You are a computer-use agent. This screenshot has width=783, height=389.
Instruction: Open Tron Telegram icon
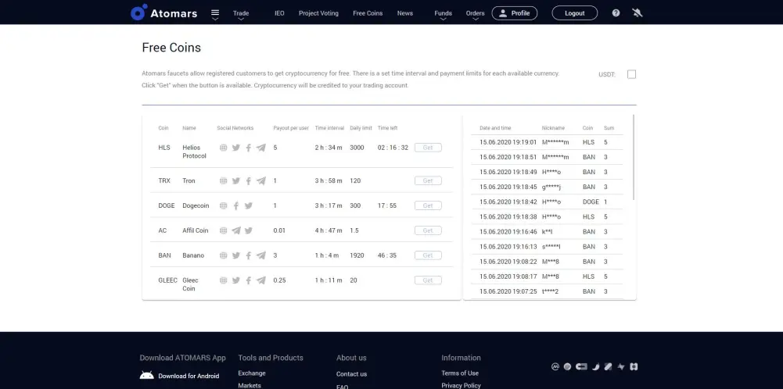pos(261,180)
